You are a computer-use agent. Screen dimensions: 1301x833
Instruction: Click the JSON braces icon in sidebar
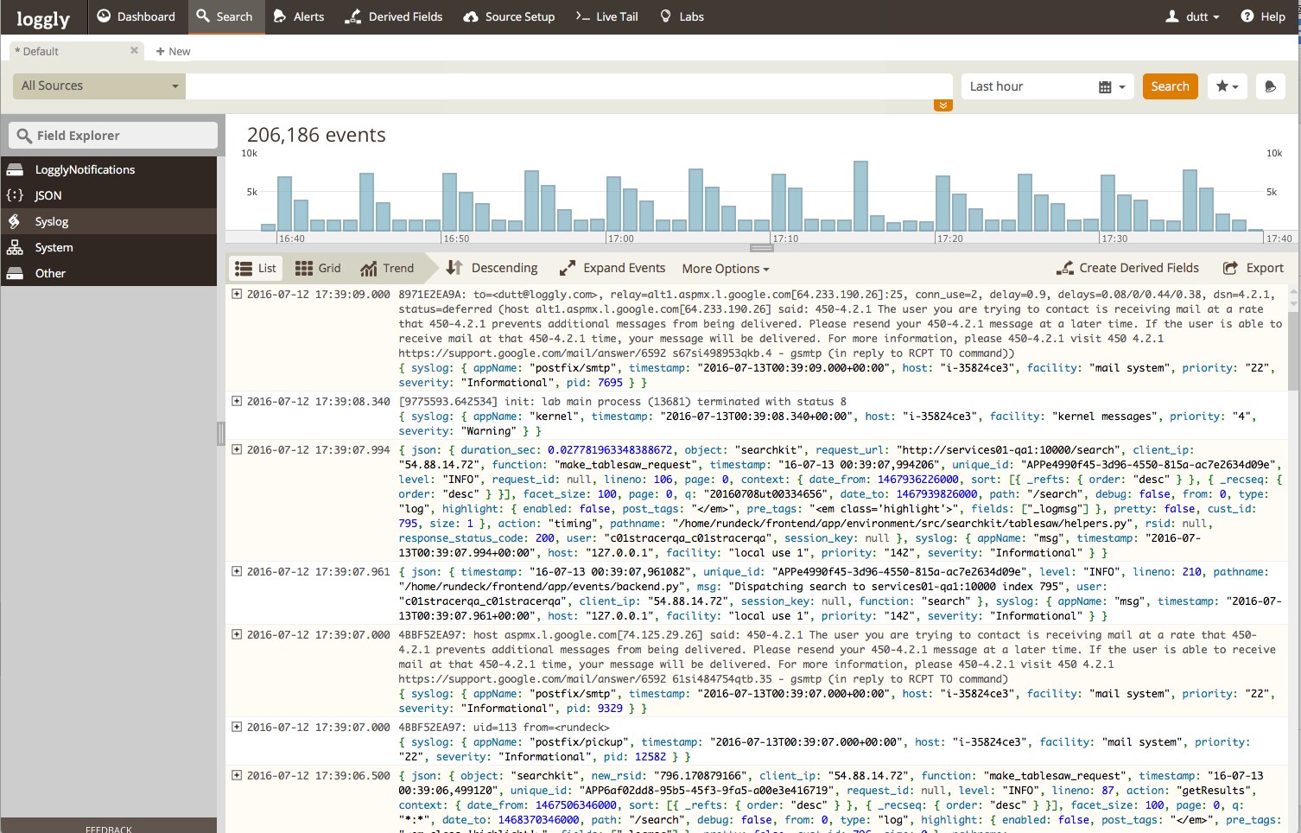pyautogui.click(x=15, y=195)
